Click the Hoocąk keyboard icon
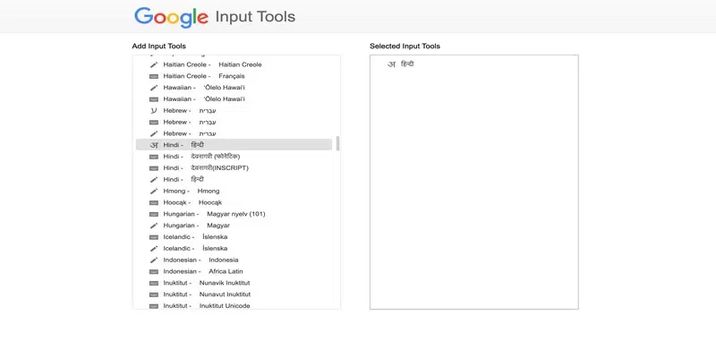 click(154, 202)
